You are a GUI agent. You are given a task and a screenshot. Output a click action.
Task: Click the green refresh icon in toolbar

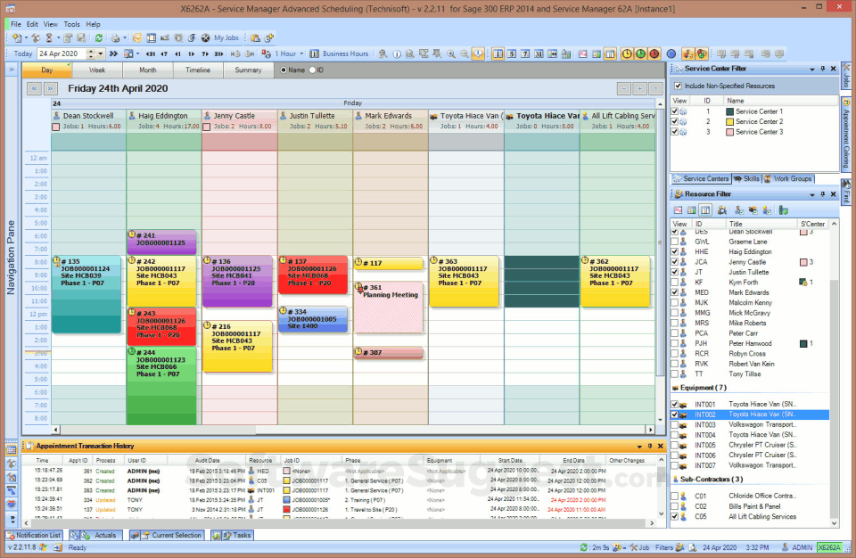click(x=99, y=38)
